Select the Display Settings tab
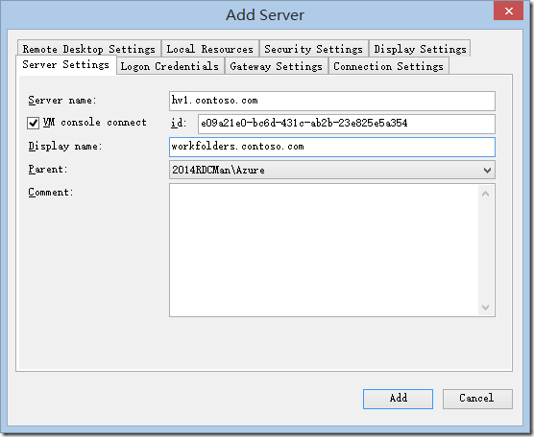The height and width of the screenshot is (437, 534). click(x=420, y=49)
